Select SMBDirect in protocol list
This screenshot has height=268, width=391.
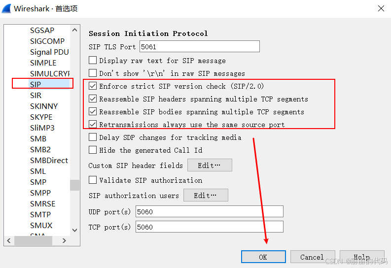point(49,161)
